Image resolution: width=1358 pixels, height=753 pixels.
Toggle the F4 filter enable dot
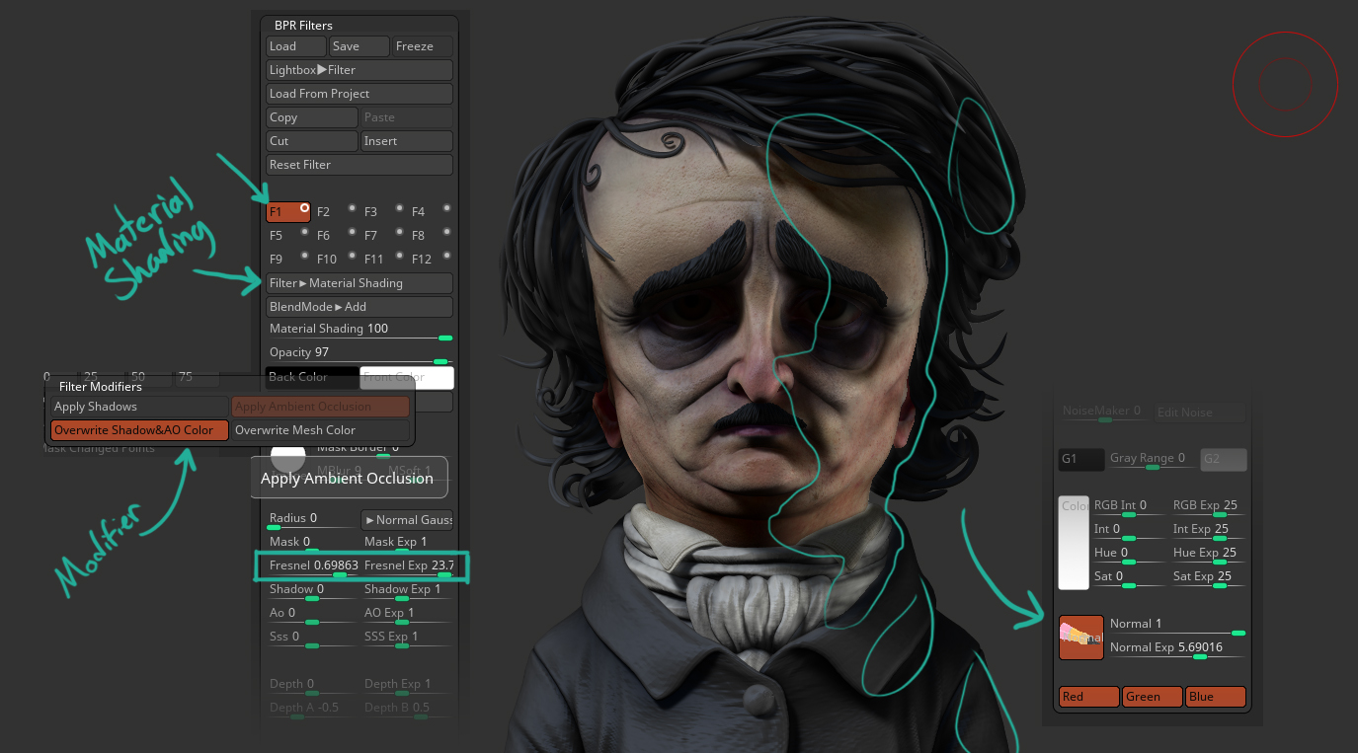446,208
